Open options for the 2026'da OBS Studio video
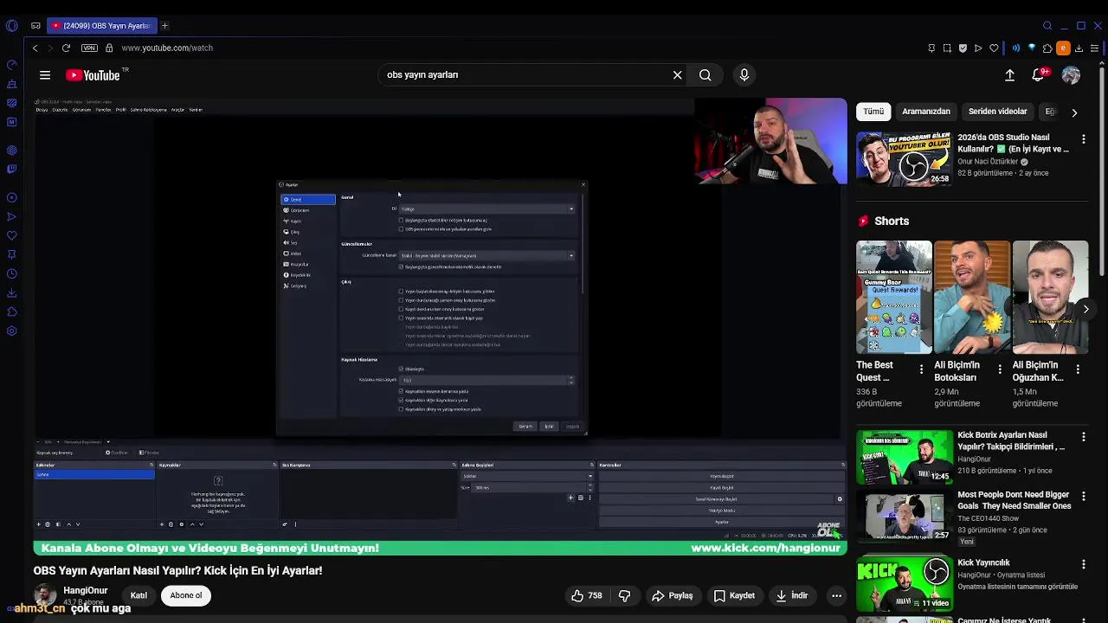 1083,138
